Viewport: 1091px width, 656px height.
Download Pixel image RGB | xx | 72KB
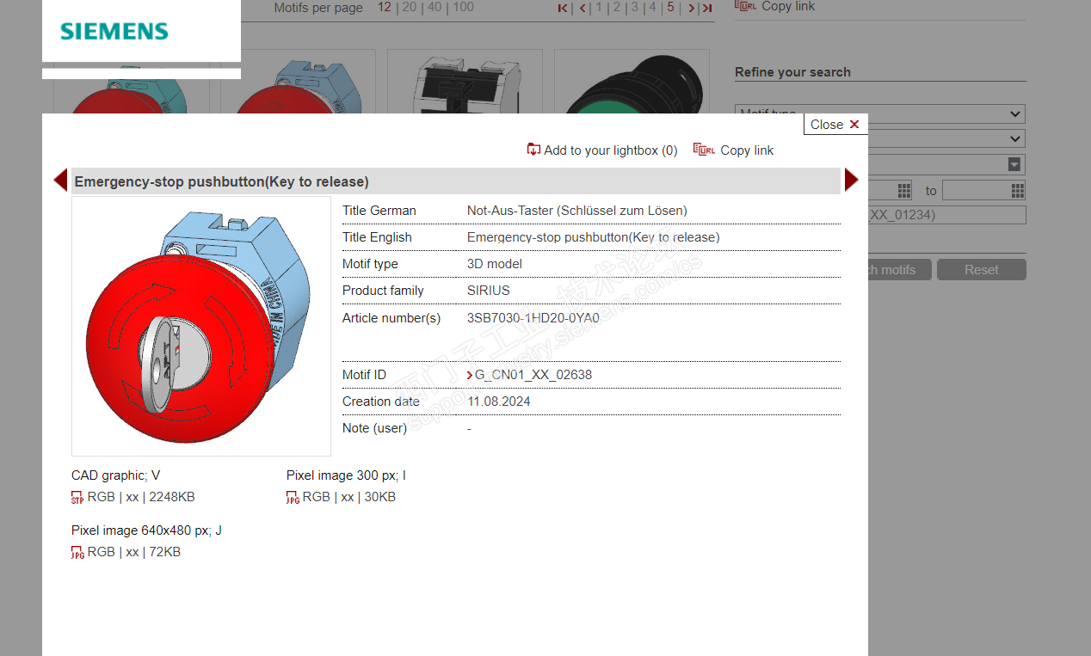[x=133, y=552]
